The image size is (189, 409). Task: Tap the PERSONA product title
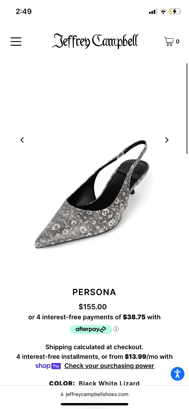coord(94,292)
